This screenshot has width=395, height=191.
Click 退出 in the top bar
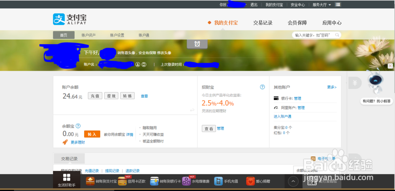(254, 4)
